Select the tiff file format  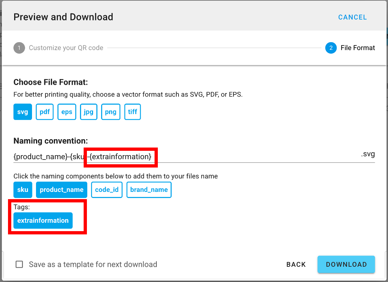tap(132, 112)
